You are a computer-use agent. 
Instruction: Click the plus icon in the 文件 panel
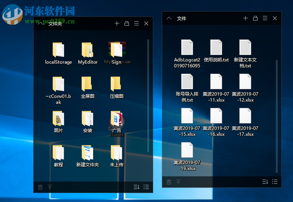(246, 18)
